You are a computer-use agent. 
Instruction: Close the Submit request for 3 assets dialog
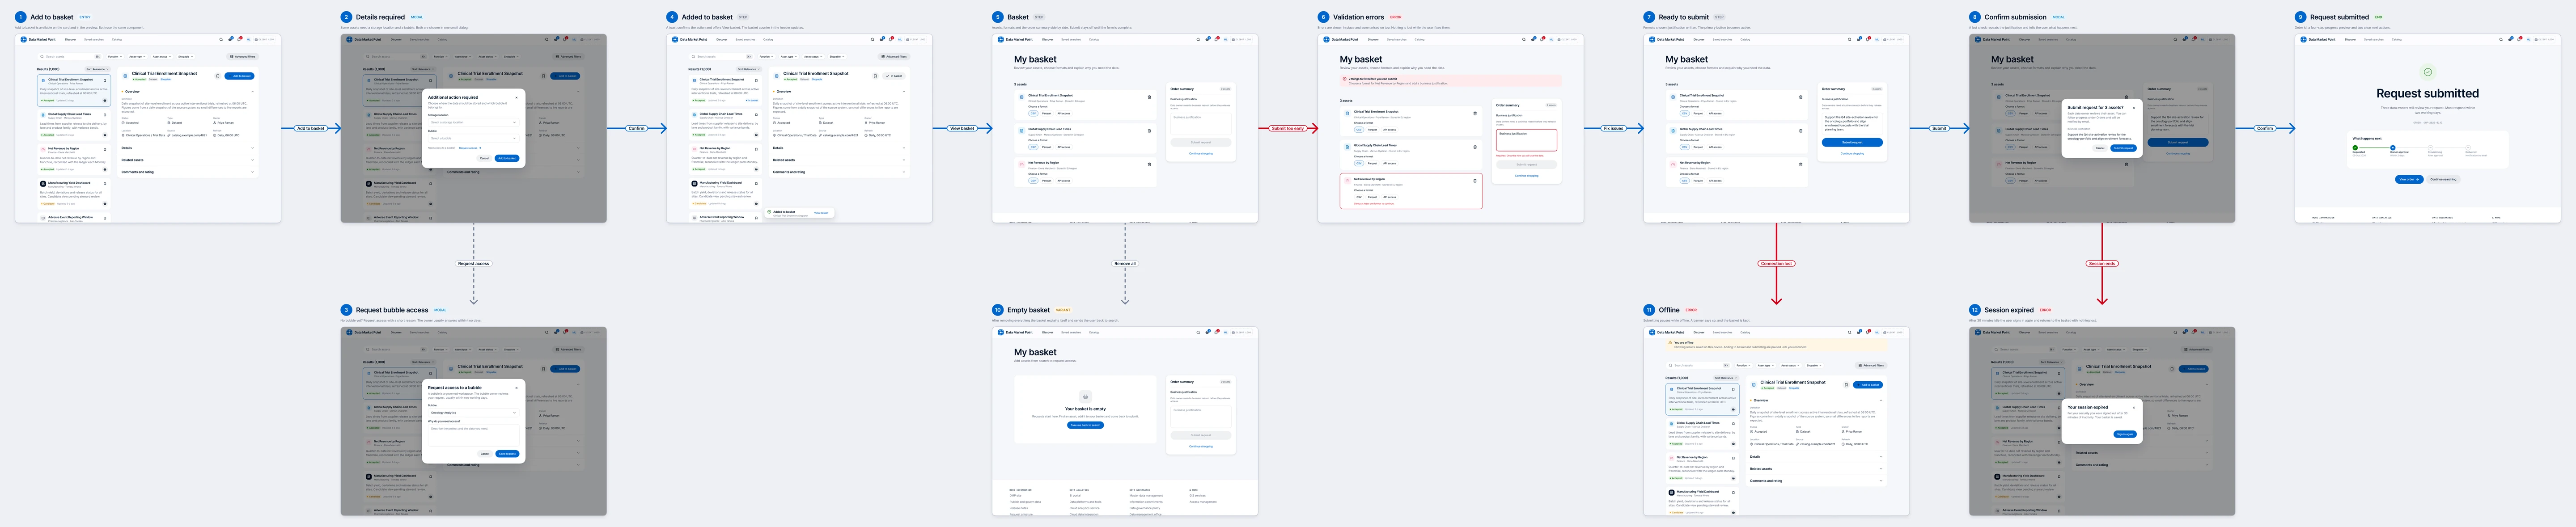click(2134, 108)
